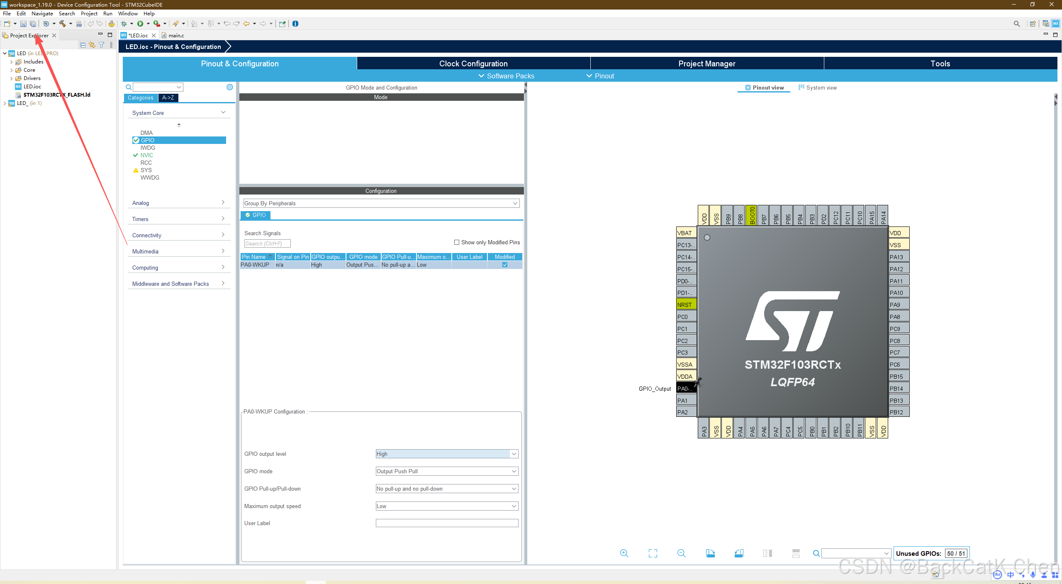This screenshot has width=1062, height=584.
Task: Zoom out on the pinout chip view
Action: (x=681, y=553)
